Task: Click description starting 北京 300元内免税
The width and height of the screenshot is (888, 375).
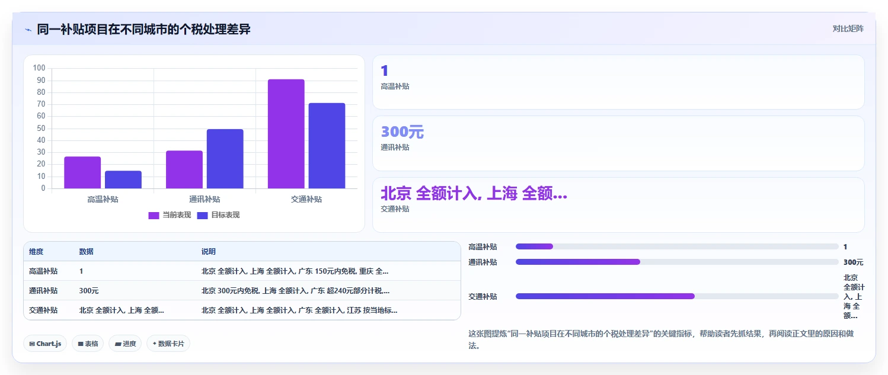Action: coord(295,291)
